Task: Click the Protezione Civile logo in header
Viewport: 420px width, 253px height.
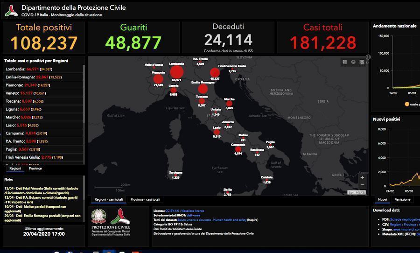Action: coord(11,11)
